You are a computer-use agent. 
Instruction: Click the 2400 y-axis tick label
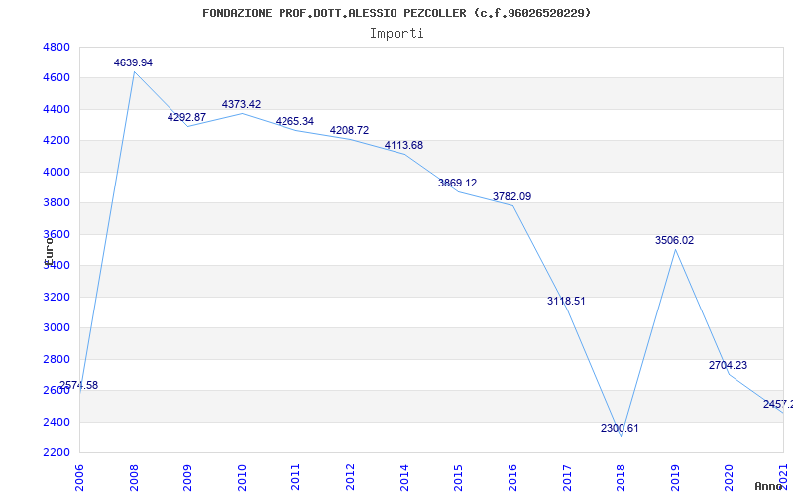point(57,423)
